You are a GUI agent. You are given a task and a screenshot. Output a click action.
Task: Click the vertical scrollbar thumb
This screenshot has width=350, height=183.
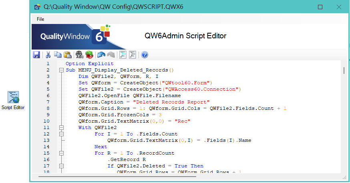click(344, 70)
